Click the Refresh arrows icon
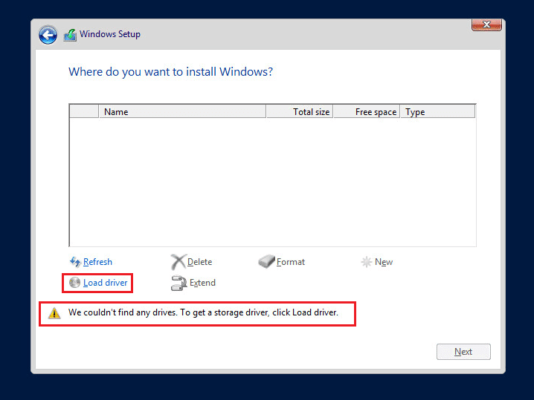The image size is (534, 400). [x=75, y=262]
